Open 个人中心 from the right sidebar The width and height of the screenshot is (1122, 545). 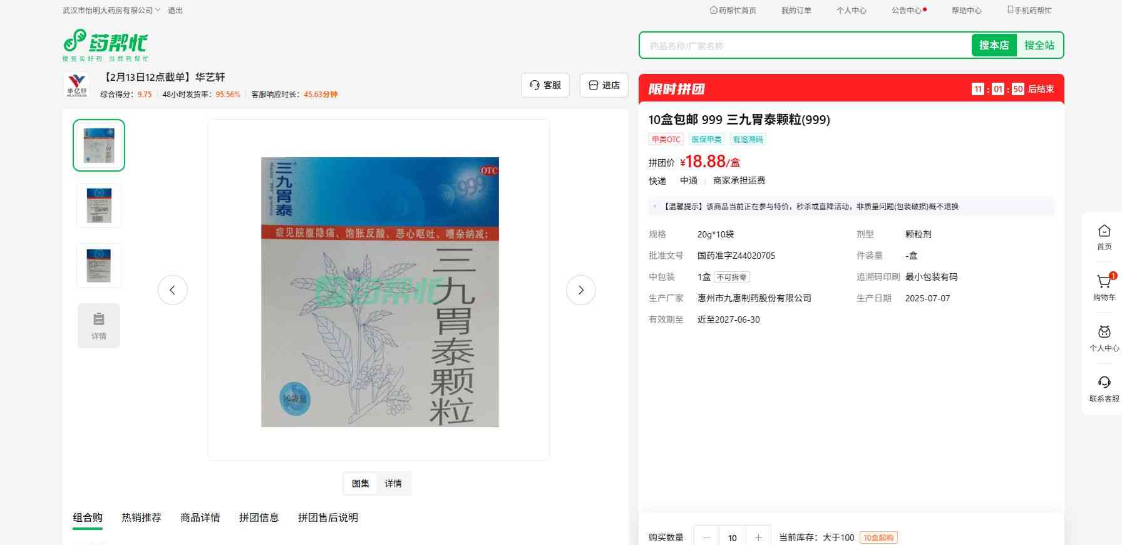click(1104, 338)
